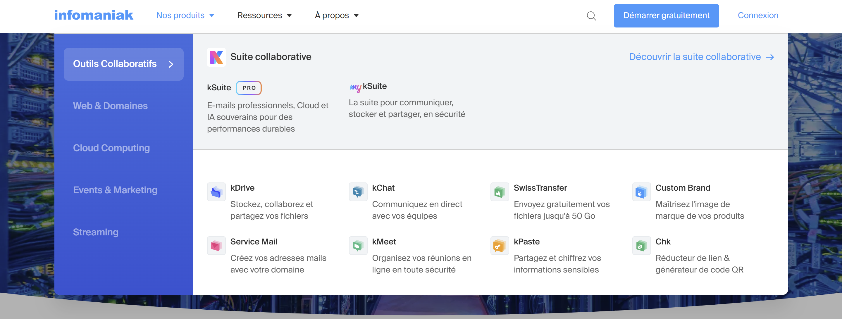Image resolution: width=842 pixels, height=319 pixels.
Task: Collapse the Nos produits dropdown
Action: (185, 15)
